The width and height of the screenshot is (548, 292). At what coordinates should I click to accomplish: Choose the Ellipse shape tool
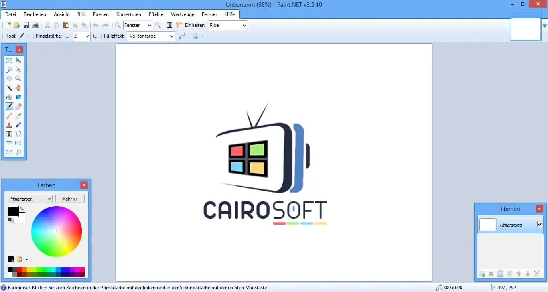pyautogui.click(x=9, y=152)
